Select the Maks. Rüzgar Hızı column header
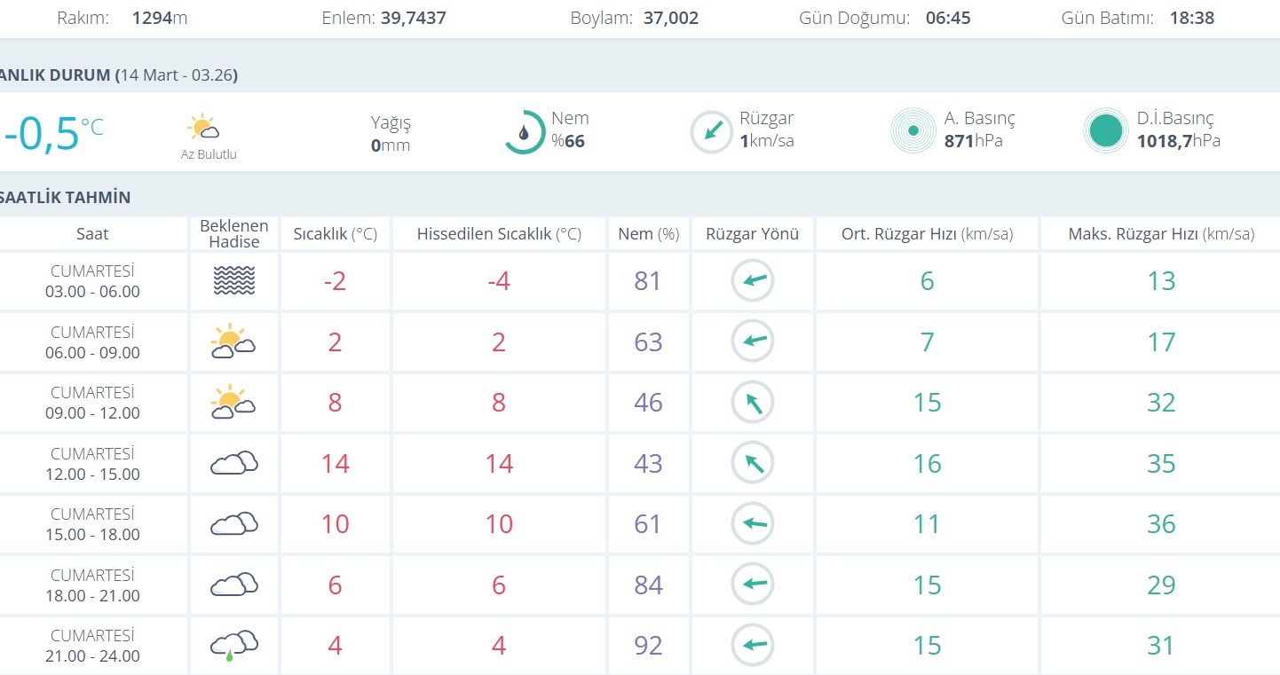 [1160, 234]
